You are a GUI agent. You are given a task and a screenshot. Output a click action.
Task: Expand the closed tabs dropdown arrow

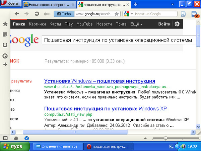tap(173, 4)
